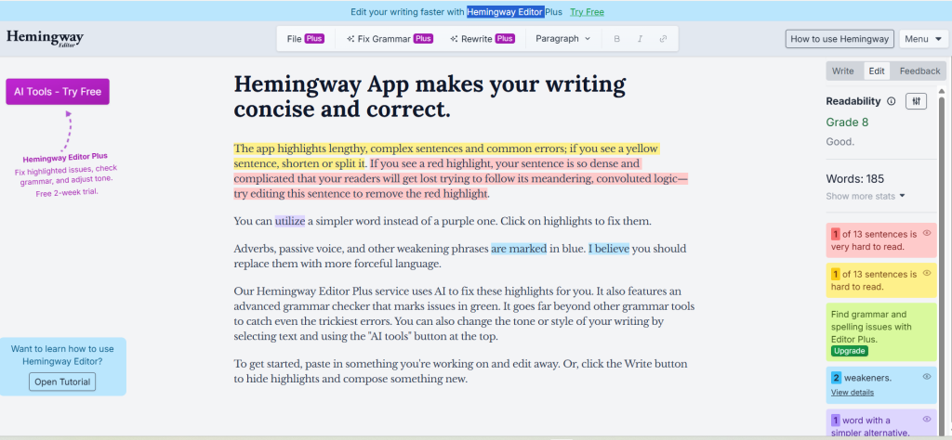Click the blue highlighted phrase I believe
The image size is (952, 440).
coord(609,249)
